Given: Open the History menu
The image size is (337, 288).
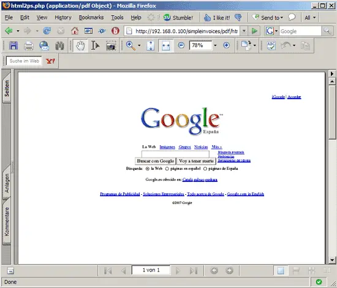Looking at the screenshot, I should 63,17.
